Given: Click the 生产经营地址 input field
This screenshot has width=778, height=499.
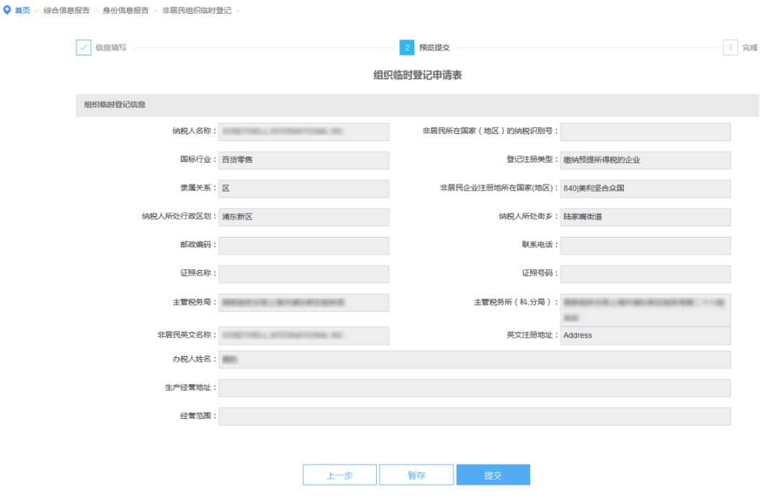Looking at the screenshot, I should point(474,388).
